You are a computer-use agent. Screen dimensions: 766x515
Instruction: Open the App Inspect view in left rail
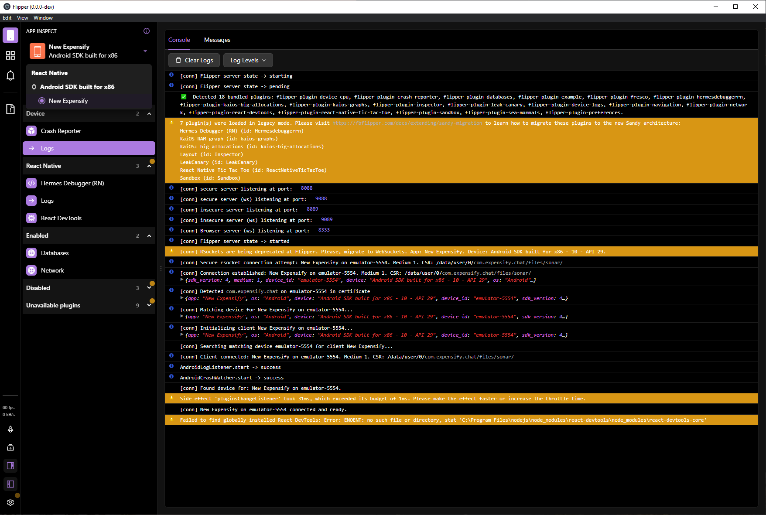[10, 35]
